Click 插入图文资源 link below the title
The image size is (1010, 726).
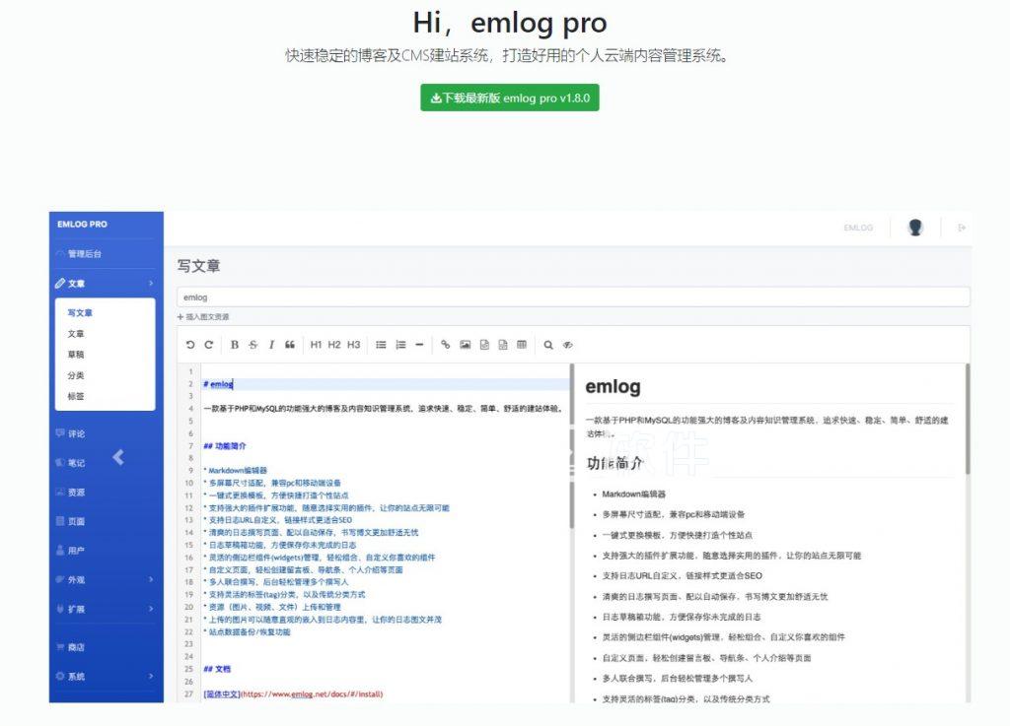[x=204, y=317]
